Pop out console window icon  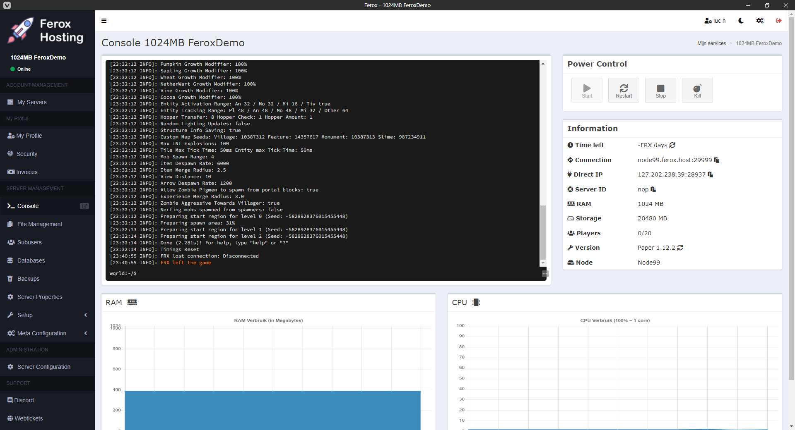(84, 206)
